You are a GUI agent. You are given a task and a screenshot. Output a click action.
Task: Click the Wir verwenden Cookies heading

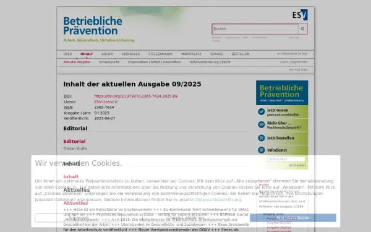pos(79,163)
